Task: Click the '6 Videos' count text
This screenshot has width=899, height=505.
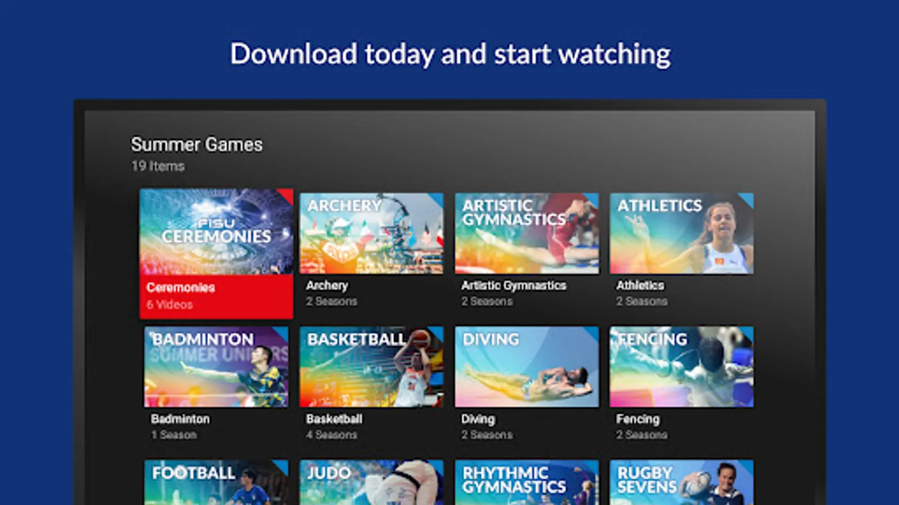Action: (170, 305)
